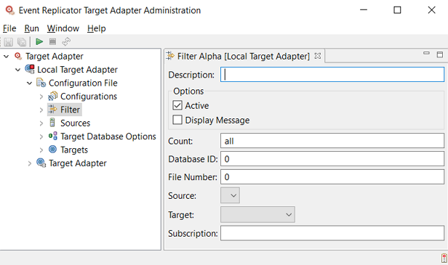
Task: Expand the lower Target Adapter node
Action: pos(29,163)
